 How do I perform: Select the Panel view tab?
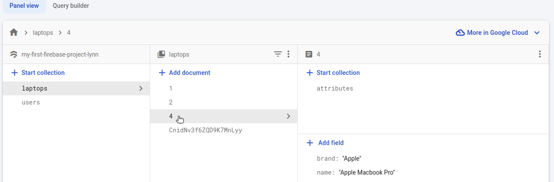[24, 6]
